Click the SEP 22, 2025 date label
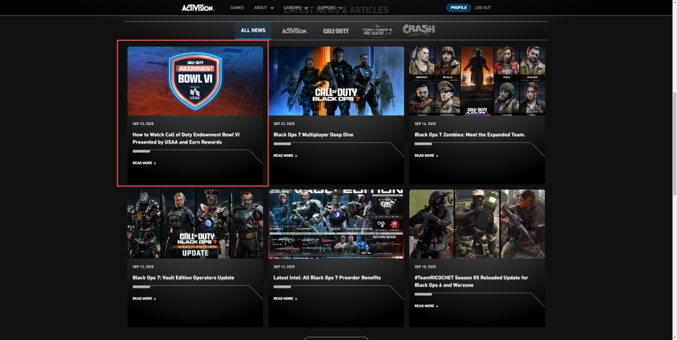This screenshot has width=677, height=340. click(284, 124)
